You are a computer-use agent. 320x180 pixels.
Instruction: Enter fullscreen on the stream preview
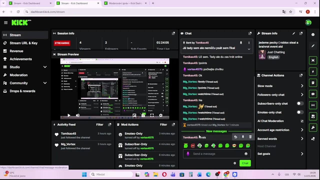pyautogui.click(x=152, y=115)
